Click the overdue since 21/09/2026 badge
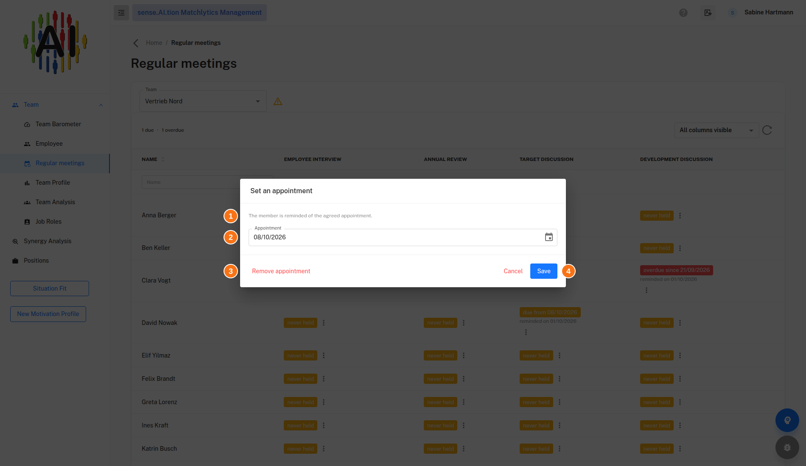806x466 pixels. 676,270
